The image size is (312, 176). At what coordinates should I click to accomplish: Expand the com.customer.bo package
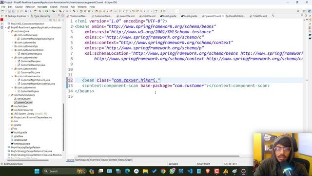[12, 43]
